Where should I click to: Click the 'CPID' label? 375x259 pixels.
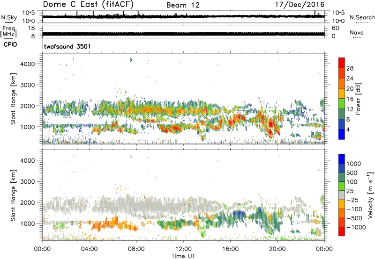pos(10,44)
